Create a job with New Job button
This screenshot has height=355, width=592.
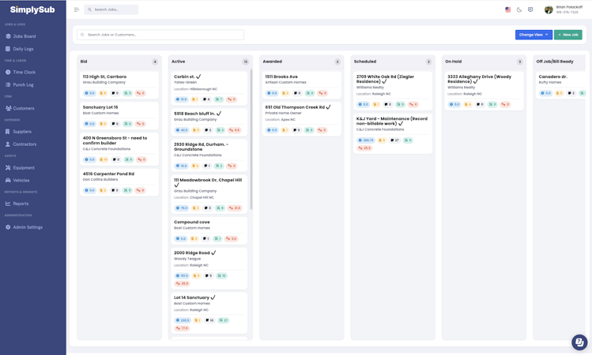coord(567,35)
